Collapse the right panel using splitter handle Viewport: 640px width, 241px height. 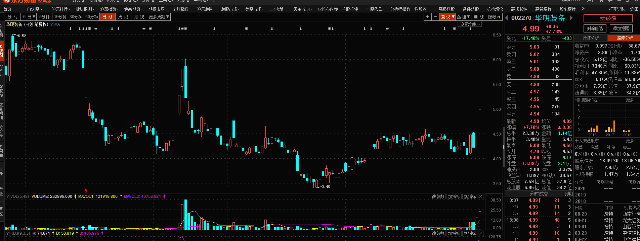click(x=503, y=147)
